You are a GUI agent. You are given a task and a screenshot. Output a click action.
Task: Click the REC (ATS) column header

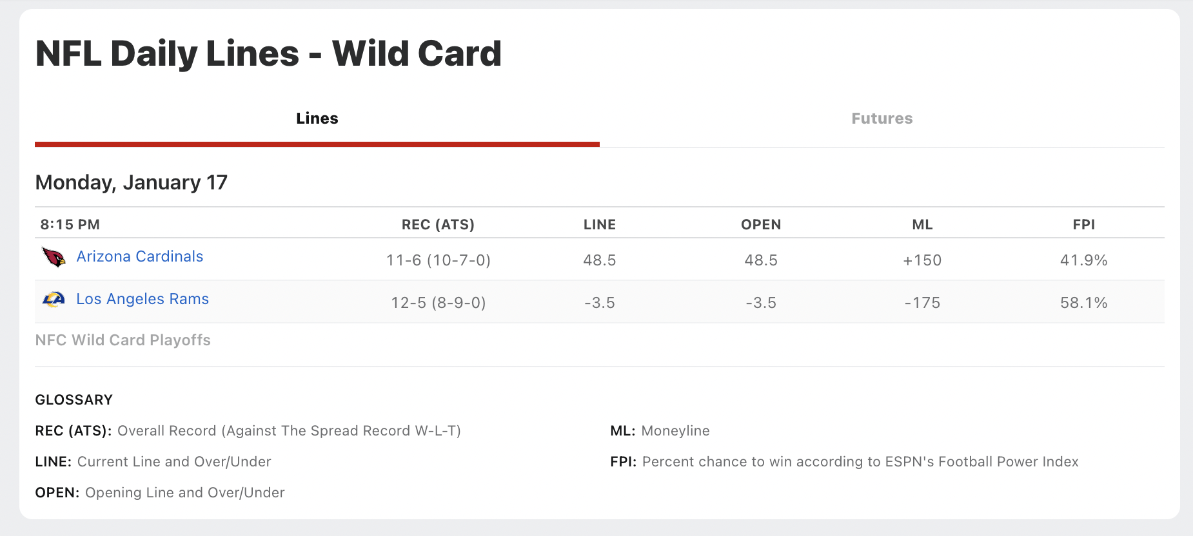(x=438, y=225)
